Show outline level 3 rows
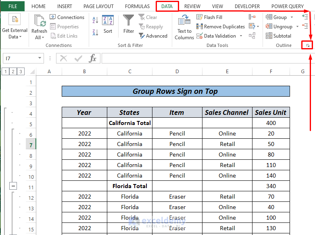Screen dimensions: 315x235 point(21,72)
